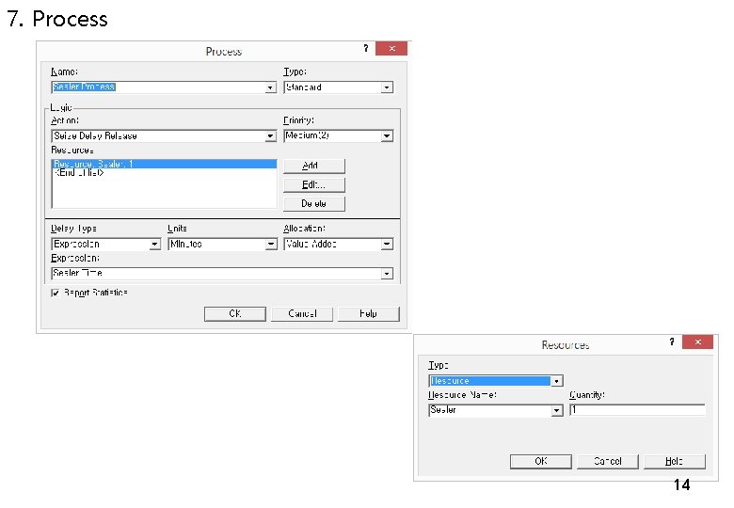Select the Resource, Sealer, 1 list row
The height and width of the screenshot is (508, 734).
tap(165, 164)
